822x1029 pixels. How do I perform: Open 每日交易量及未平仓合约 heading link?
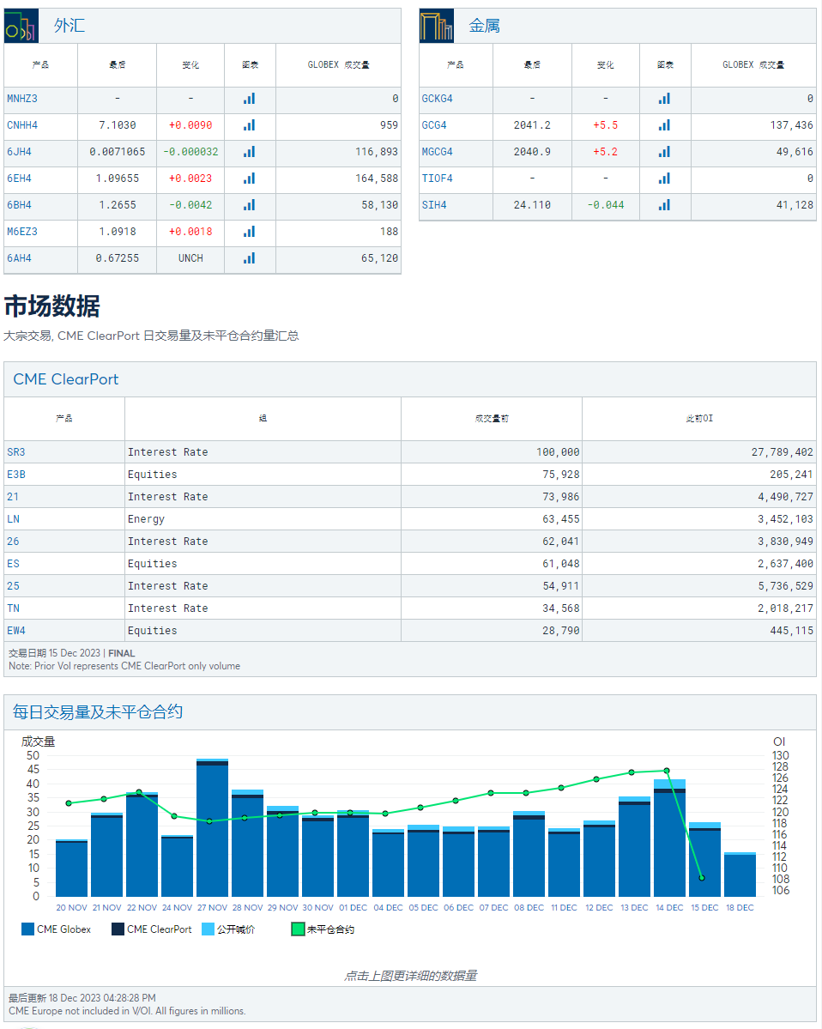click(97, 712)
